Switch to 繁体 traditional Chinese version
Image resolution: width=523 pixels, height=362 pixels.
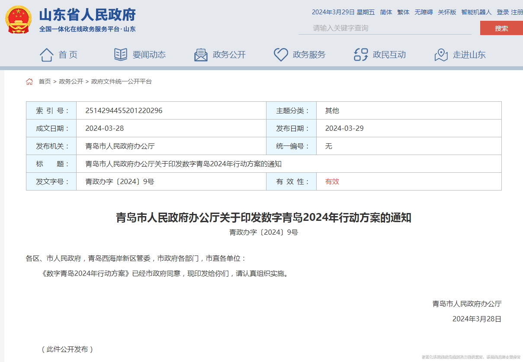403,12
